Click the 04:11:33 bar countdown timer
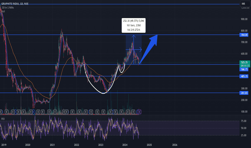 coord(245,66)
